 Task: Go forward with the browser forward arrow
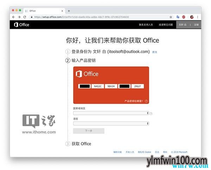tap(19, 17)
